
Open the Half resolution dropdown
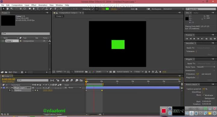(x=102, y=72)
